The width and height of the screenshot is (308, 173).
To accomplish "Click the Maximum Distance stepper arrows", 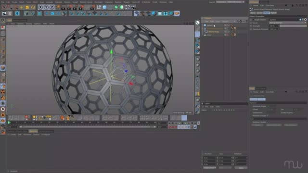I will pyautogui.click(x=278, y=29).
